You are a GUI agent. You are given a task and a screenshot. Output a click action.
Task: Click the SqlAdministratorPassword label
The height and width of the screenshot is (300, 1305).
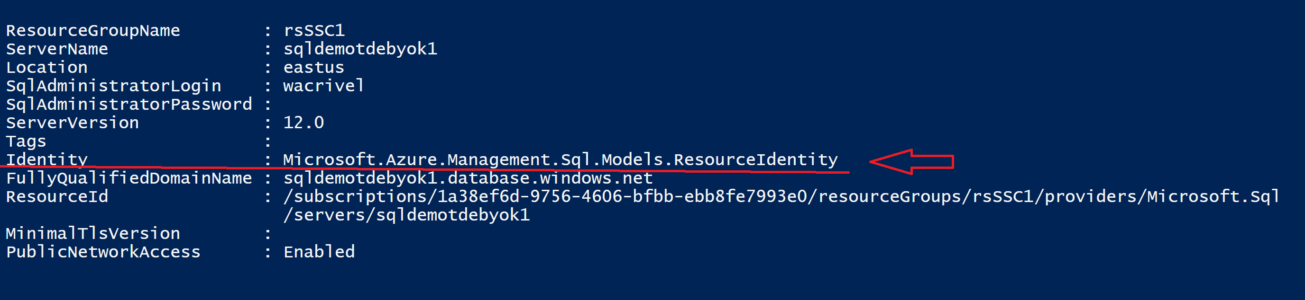point(129,105)
